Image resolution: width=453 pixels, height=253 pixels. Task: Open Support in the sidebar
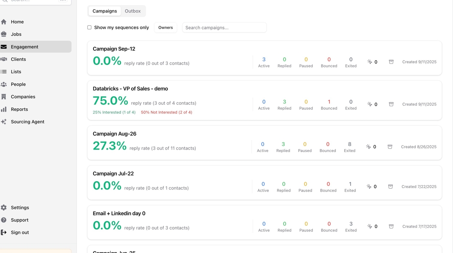point(19,220)
